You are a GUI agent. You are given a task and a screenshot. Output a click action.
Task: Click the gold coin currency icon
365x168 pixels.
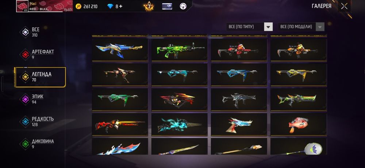pyautogui.click(x=79, y=6)
